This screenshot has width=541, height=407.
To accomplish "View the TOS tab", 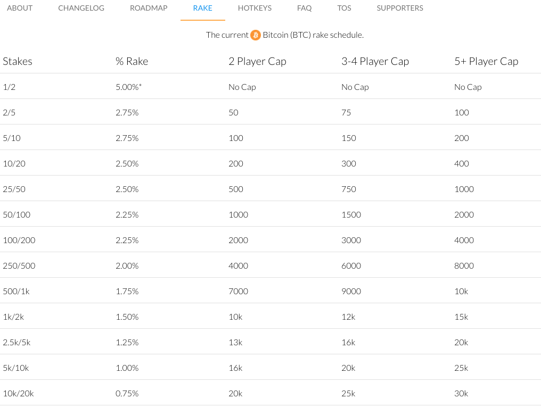I will (x=344, y=9).
